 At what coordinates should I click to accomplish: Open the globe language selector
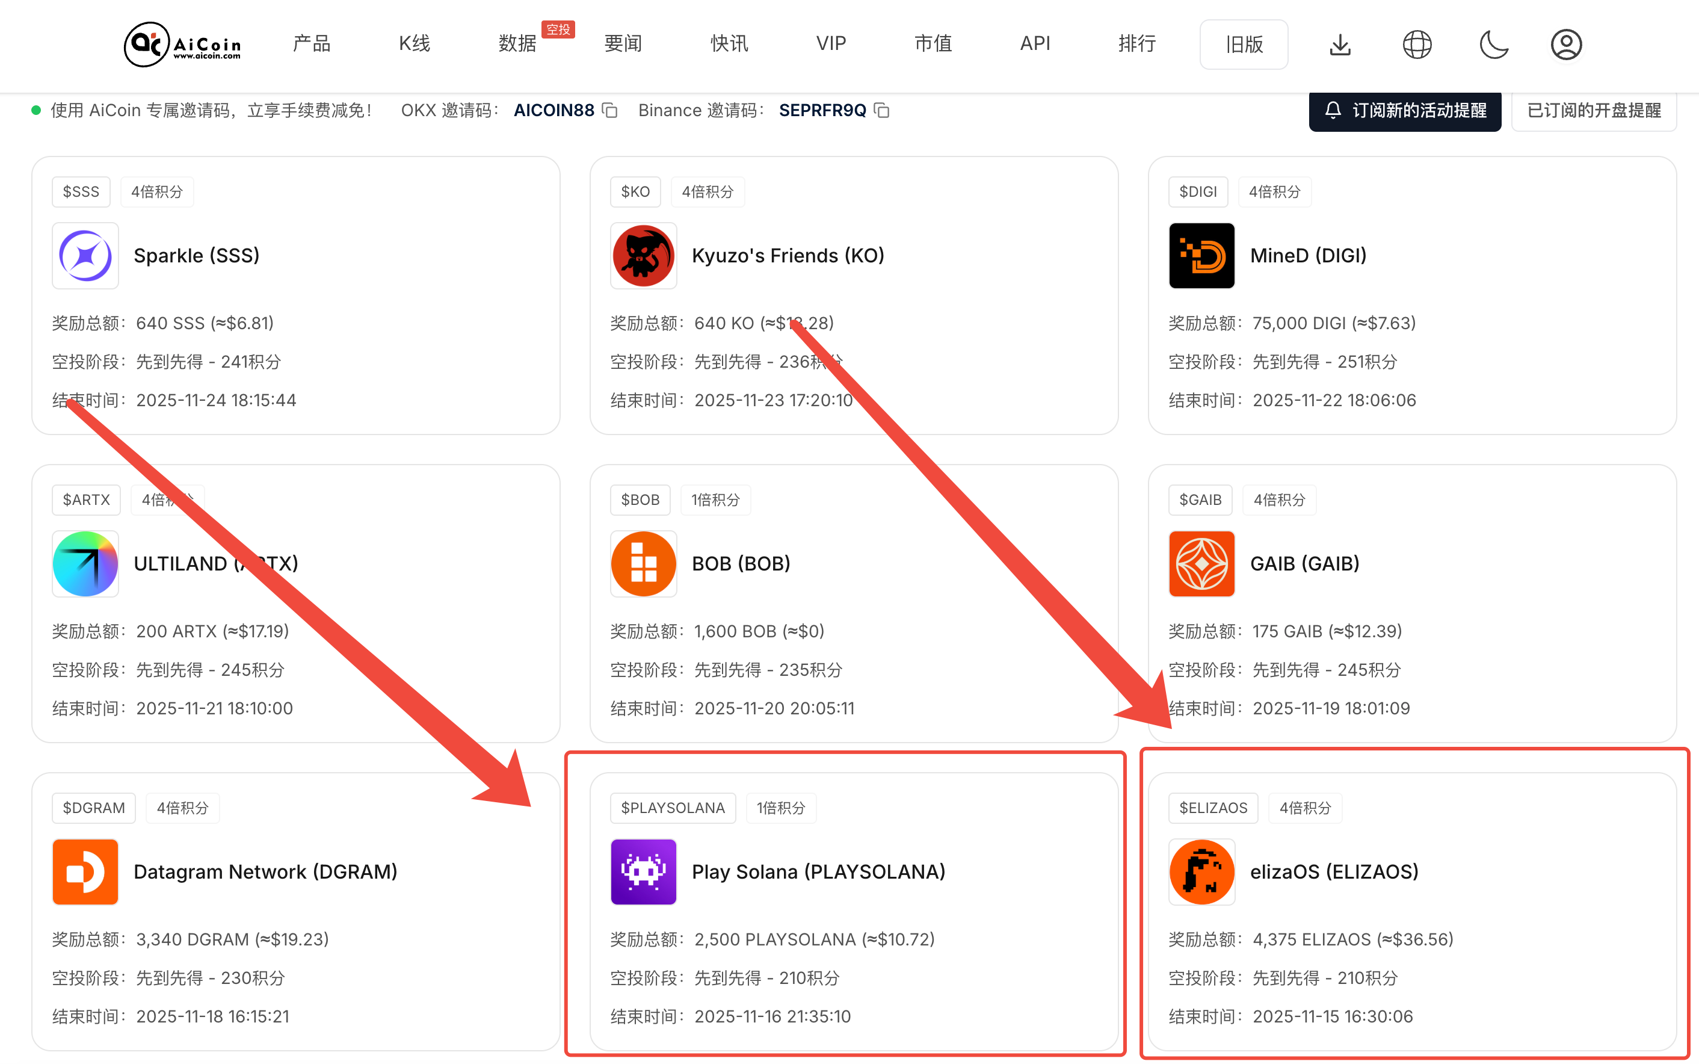click(x=1417, y=45)
